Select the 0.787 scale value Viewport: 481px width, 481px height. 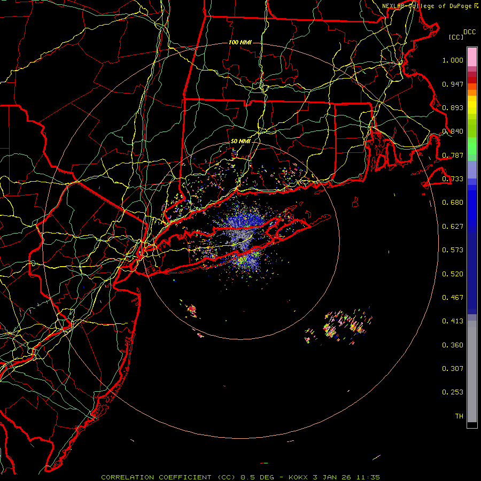pos(453,155)
